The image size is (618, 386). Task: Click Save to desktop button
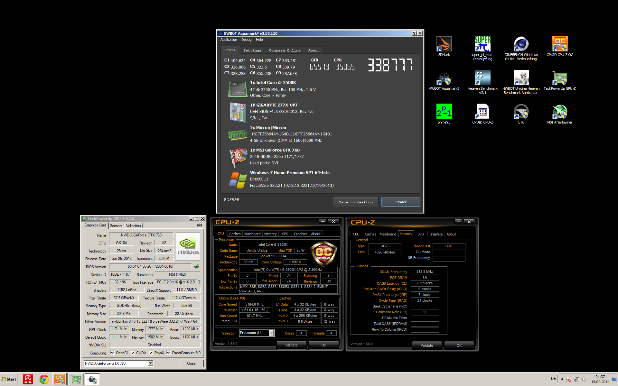[356, 202]
